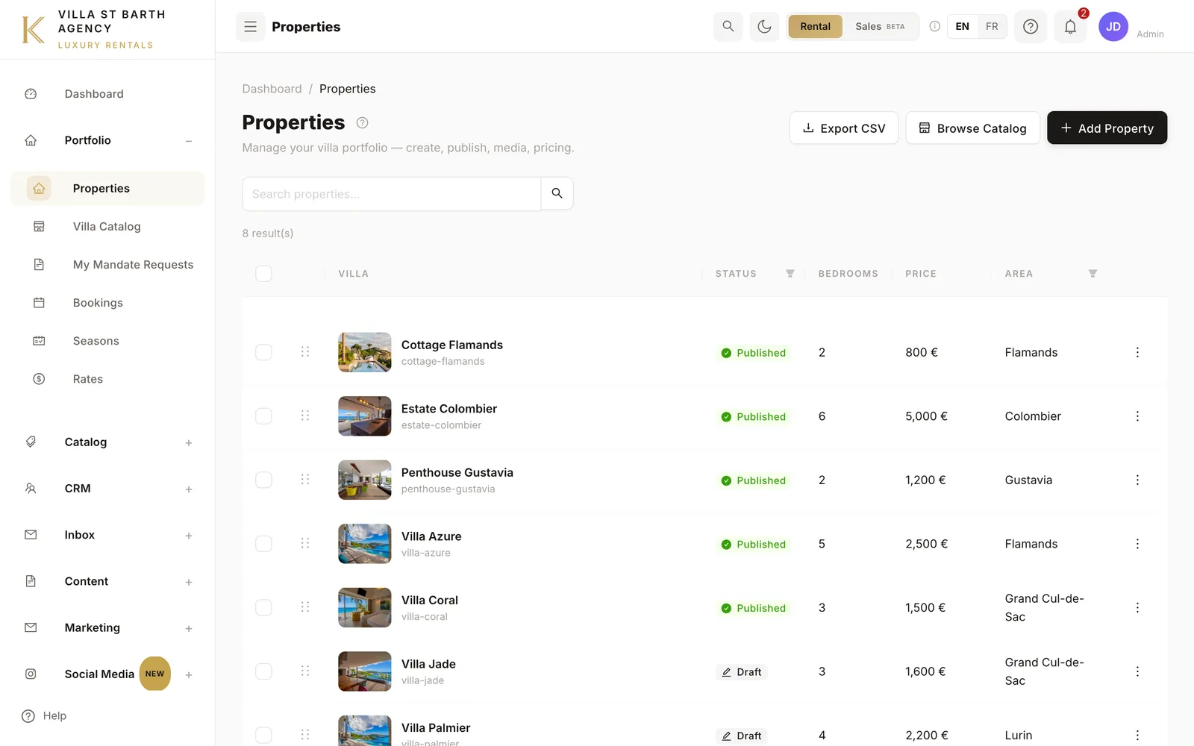
Task: Go to My Mandate Requests
Action: (x=107, y=264)
